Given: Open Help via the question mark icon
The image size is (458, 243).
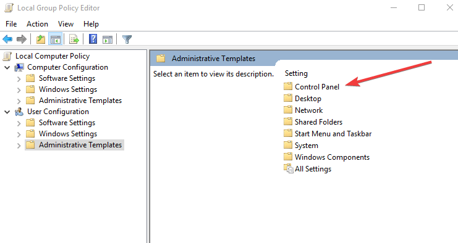Looking at the screenshot, I should 93,39.
